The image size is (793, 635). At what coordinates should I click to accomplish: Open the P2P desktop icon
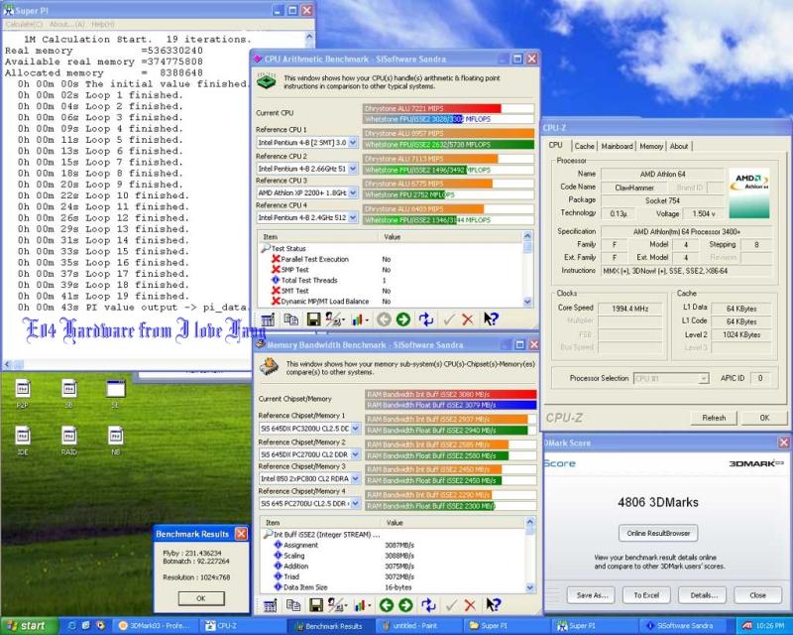[22, 394]
